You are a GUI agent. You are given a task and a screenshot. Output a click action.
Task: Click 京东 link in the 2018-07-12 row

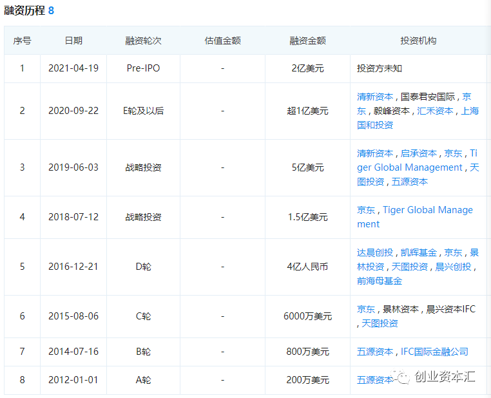pyautogui.click(x=366, y=210)
